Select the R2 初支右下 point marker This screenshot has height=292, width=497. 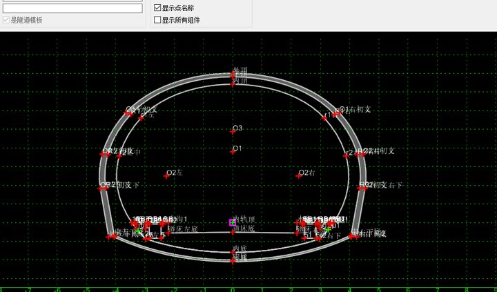click(361, 187)
